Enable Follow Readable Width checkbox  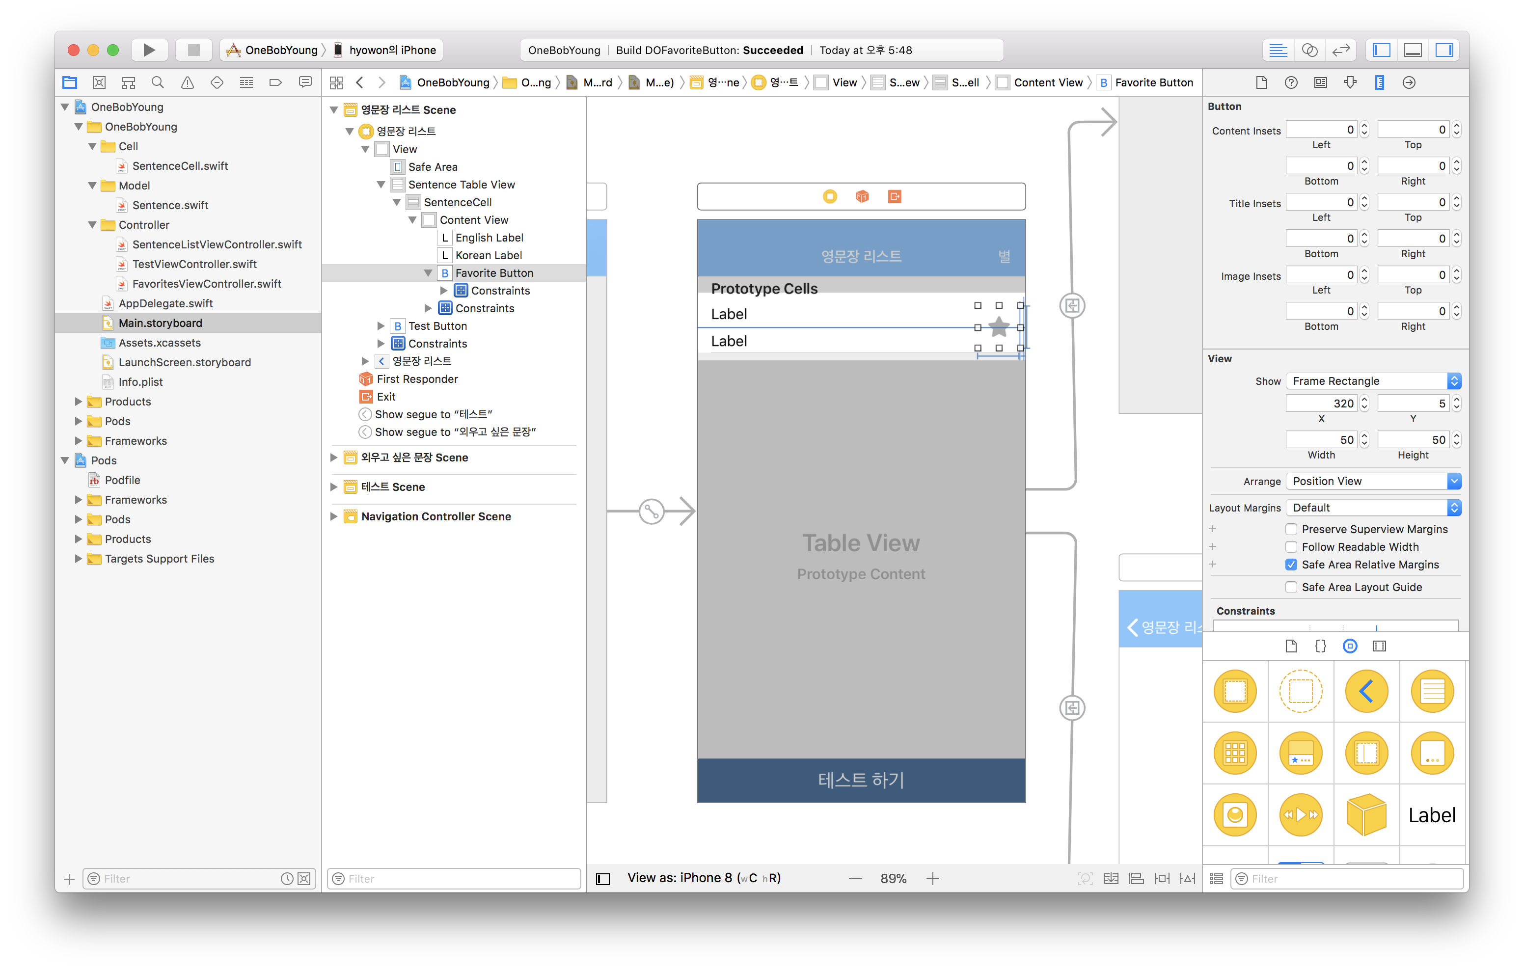coord(1292,545)
